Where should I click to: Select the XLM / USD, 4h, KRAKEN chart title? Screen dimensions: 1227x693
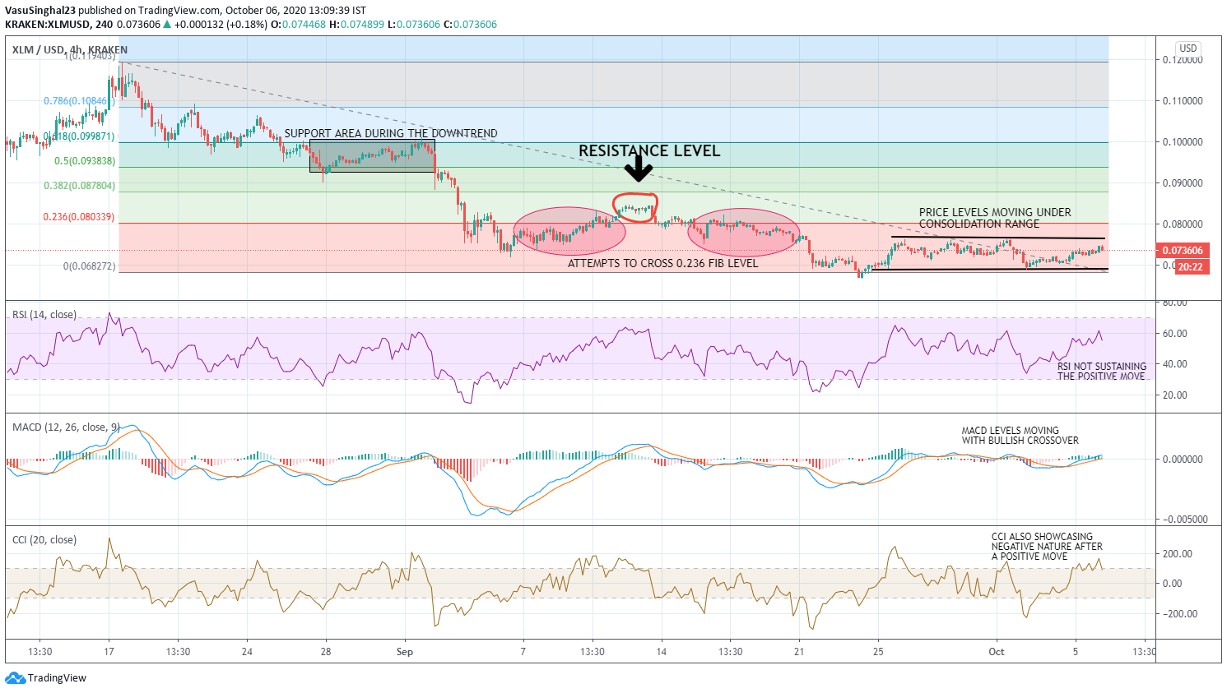click(70, 50)
